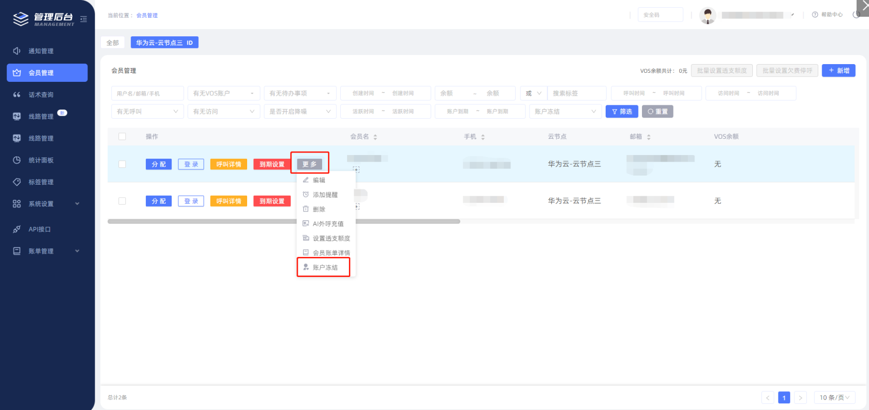Screen dimensions: 869x410
Task: Toggle the select-all checkbox in table header
Action: pos(122,136)
